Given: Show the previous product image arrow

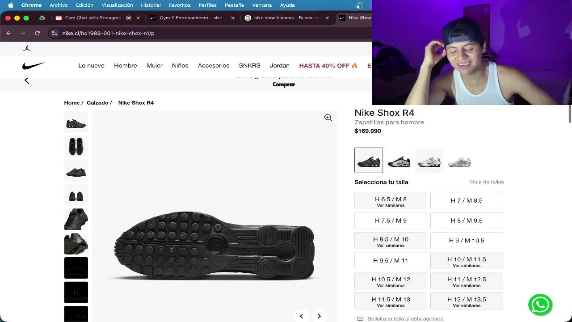Looking at the screenshot, I should click(301, 316).
